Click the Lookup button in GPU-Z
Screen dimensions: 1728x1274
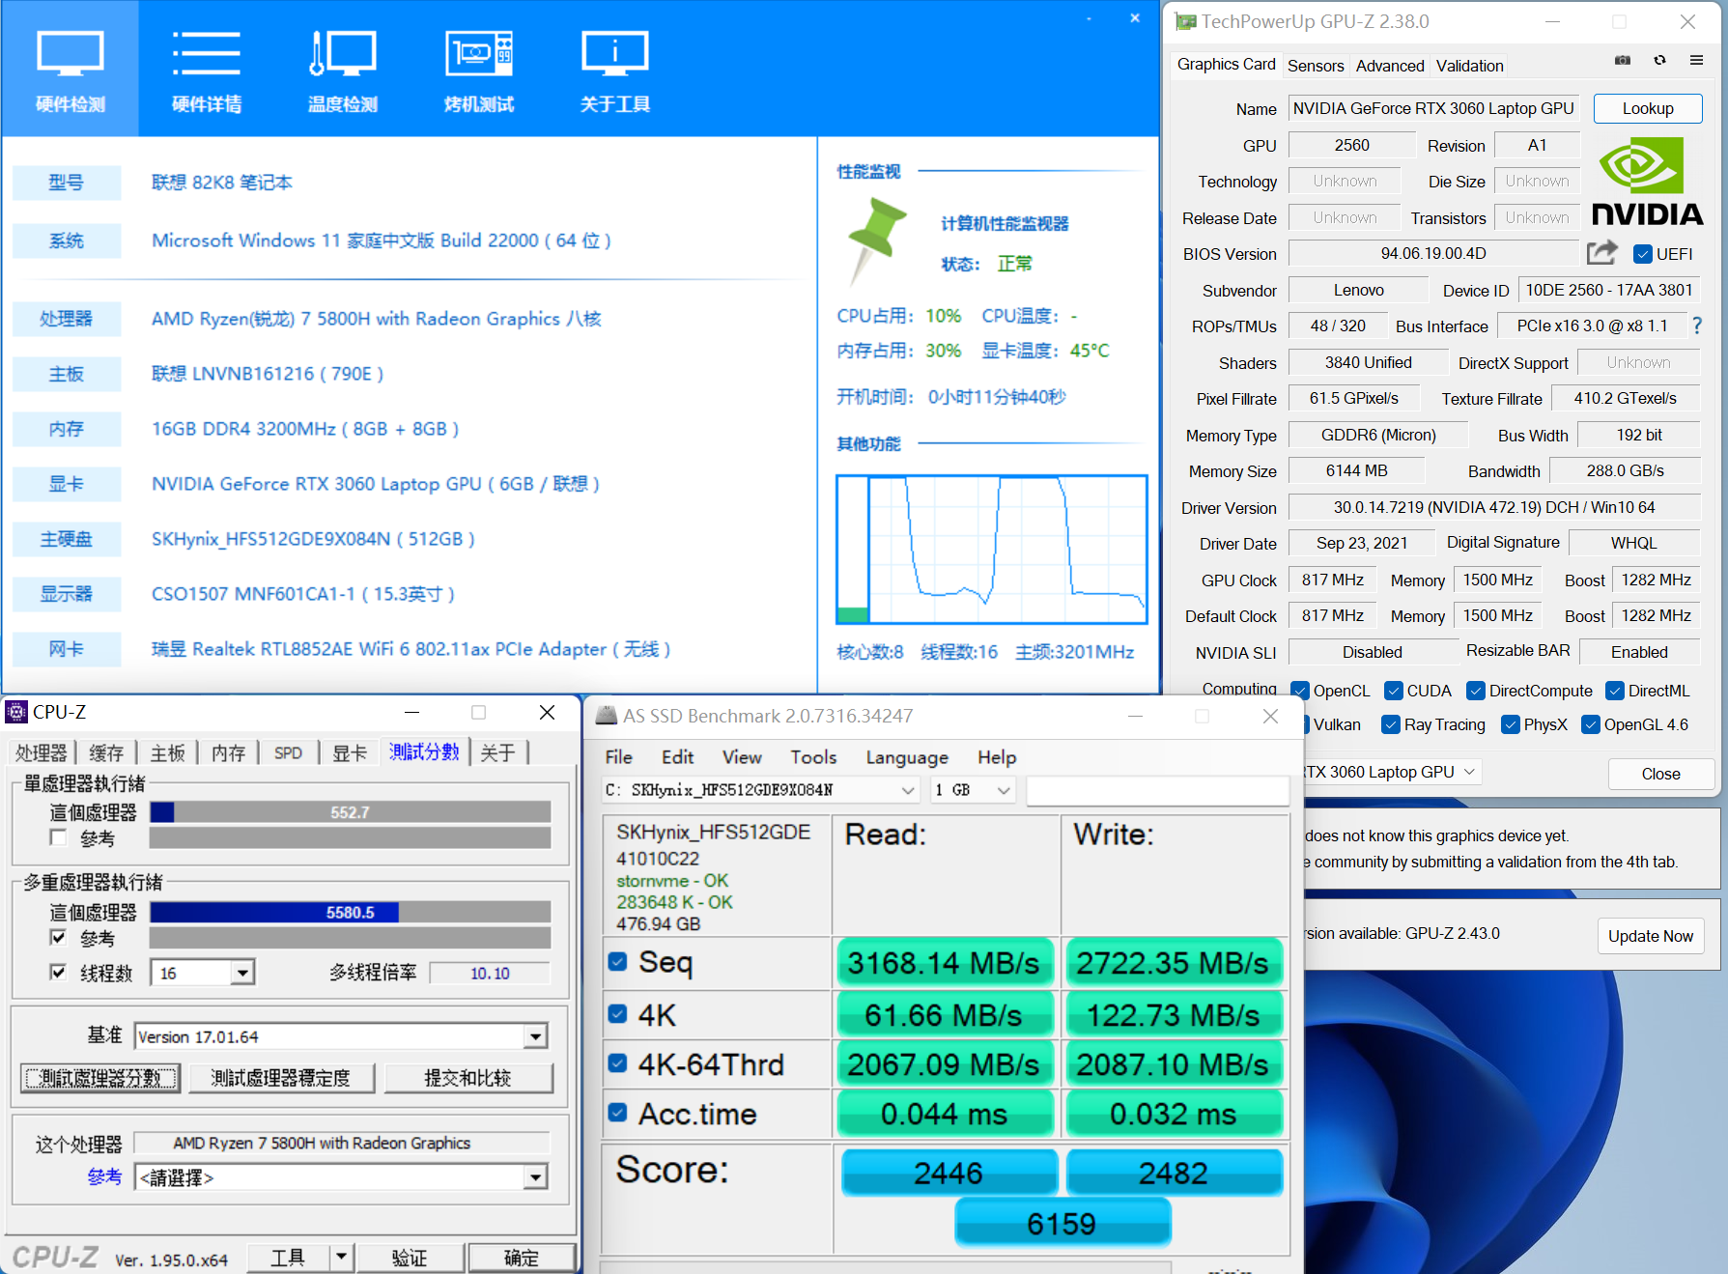point(1648,108)
